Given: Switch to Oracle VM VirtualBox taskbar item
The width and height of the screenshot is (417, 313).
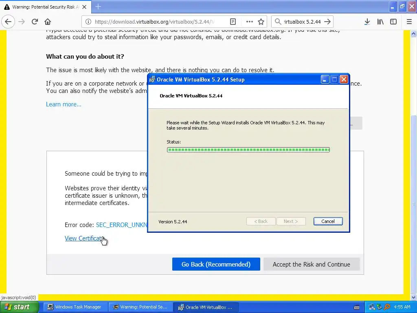Looking at the screenshot, I should (206, 307).
